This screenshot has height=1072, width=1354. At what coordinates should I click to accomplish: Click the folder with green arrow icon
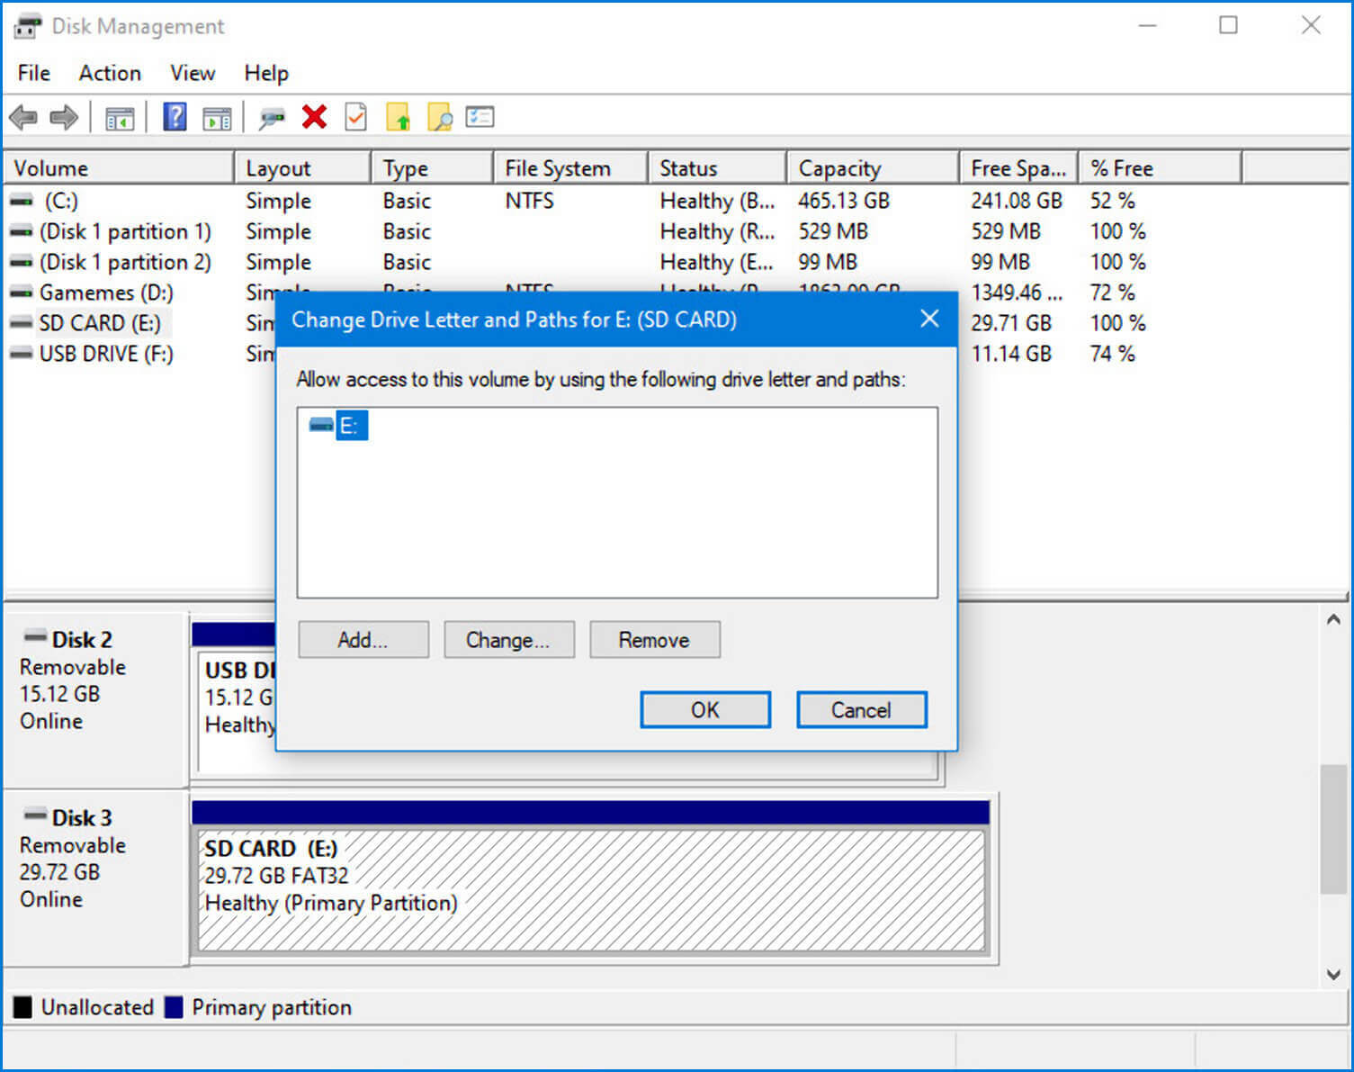pyautogui.click(x=398, y=117)
